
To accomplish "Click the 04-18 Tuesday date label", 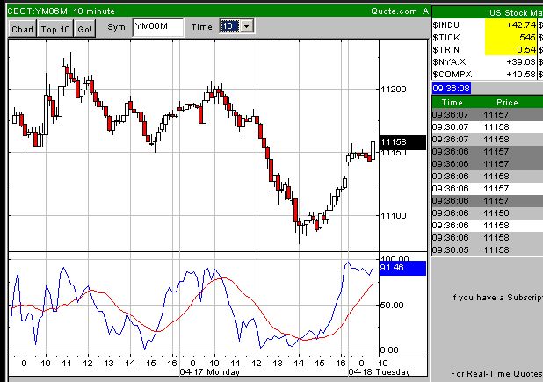I will [380, 372].
